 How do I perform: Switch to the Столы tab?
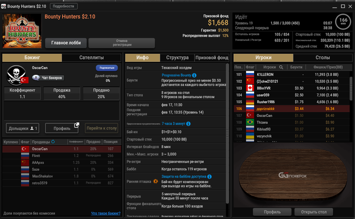click(x=323, y=58)
